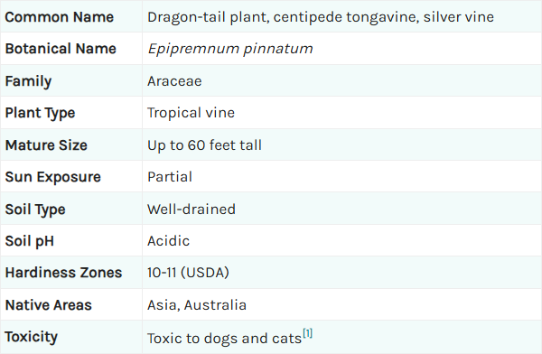Select the Common Name label cell

click(71, 16)
